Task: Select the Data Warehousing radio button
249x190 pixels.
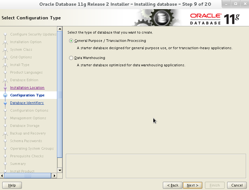Action: point(71,58)
